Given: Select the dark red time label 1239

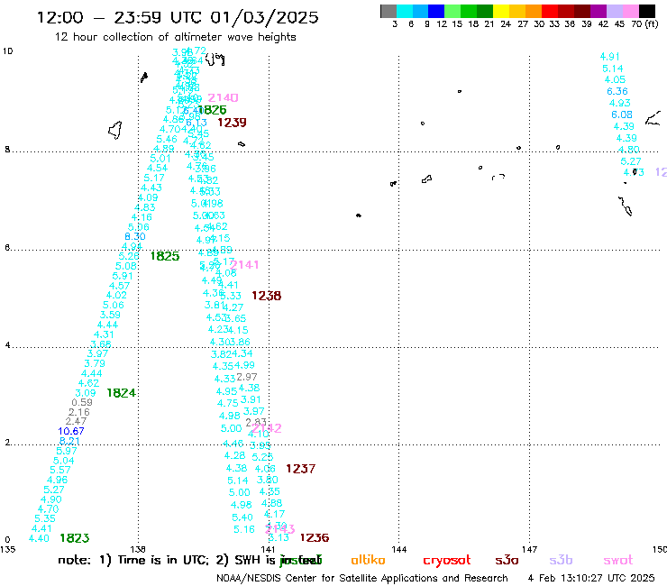Looking at the screenshot, I should tap(232, 123).
